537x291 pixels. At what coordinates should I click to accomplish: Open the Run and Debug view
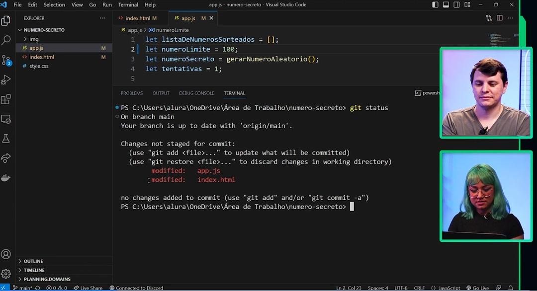point(6,79)
